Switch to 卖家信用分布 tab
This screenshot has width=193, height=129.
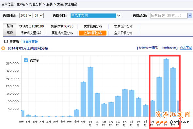[93, 26]
